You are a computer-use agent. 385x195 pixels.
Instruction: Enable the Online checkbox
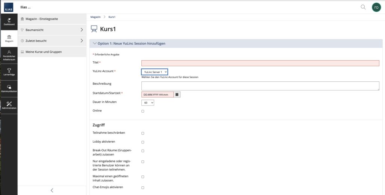coord(142,111)
